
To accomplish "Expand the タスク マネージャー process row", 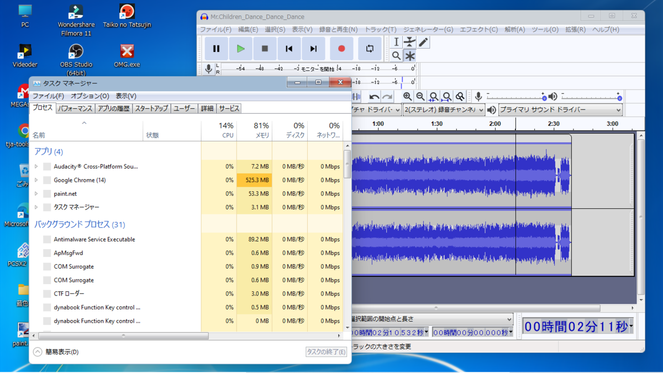I will tap(36, 207).
